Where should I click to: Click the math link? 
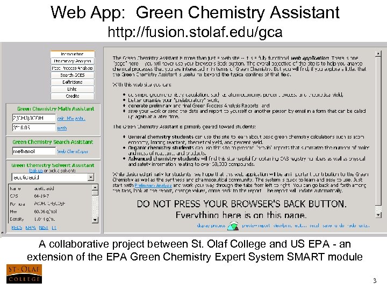click(62, 128)
